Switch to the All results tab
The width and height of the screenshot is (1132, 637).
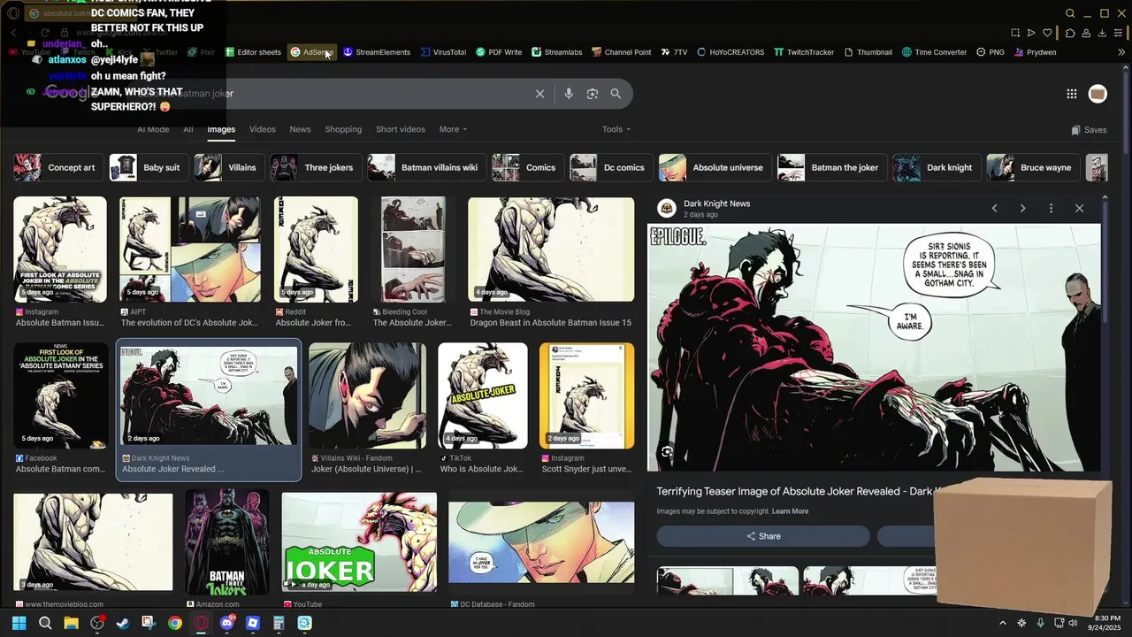[x=188, y=129]
